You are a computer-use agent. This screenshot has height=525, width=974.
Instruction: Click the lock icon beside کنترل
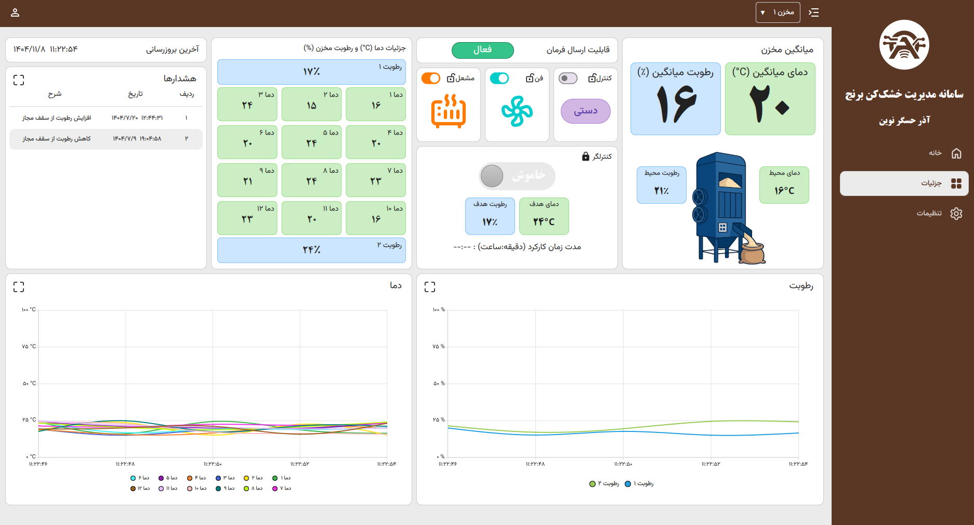click(592, 78)
